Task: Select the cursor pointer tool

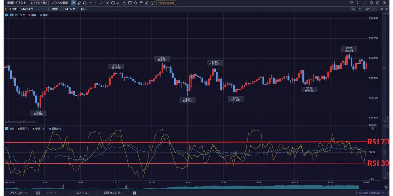Action: (x=73, y=3)
